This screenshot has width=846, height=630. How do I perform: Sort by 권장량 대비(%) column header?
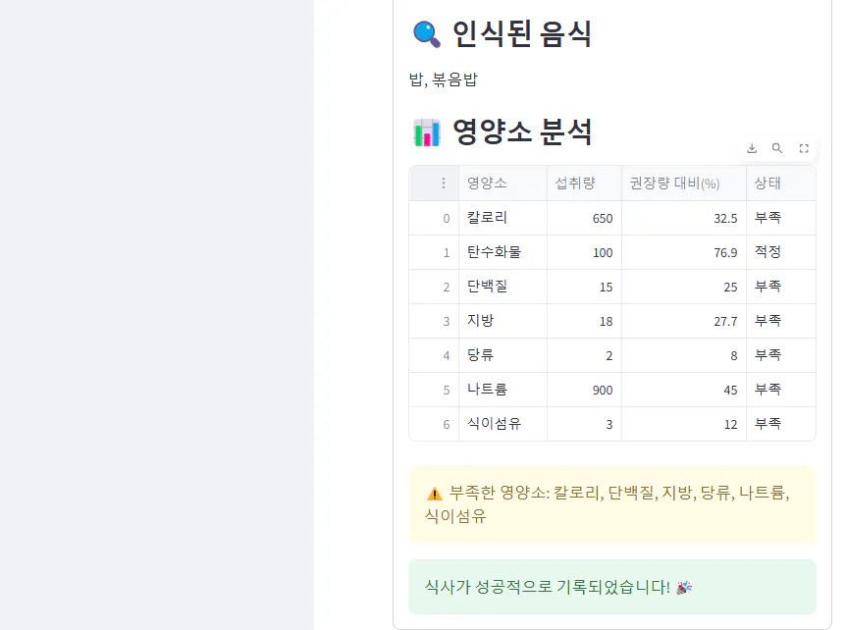pos(673,183)
